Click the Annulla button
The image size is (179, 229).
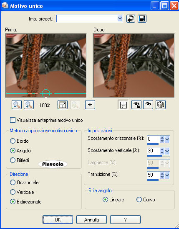point(91,219)
